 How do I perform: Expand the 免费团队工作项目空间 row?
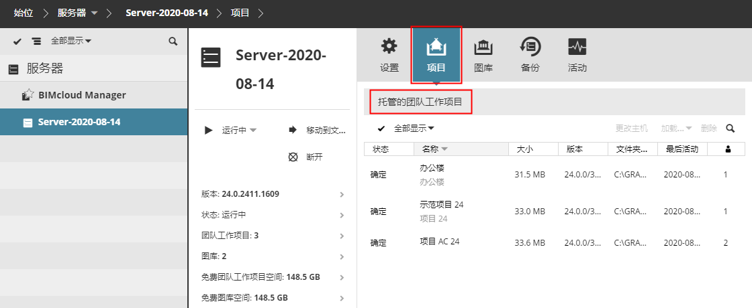coord(273,277)
